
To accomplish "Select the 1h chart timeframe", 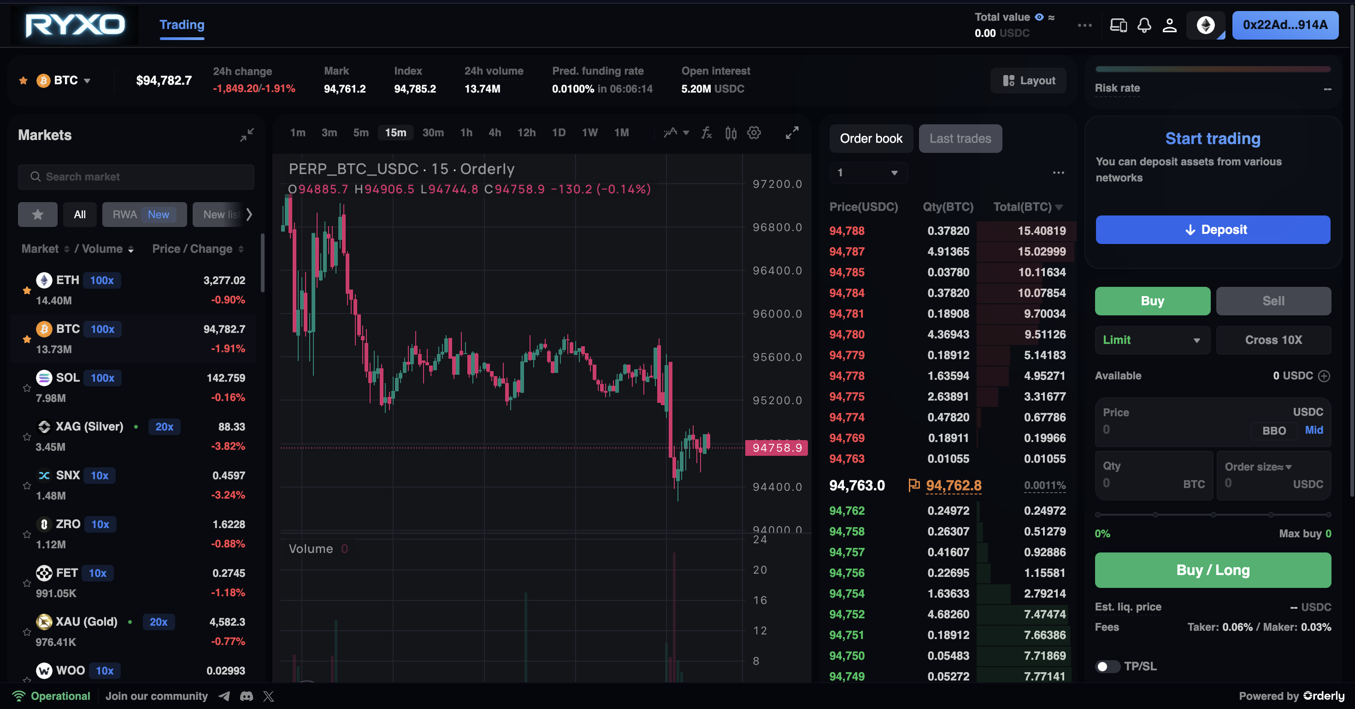I will point(466,133).
